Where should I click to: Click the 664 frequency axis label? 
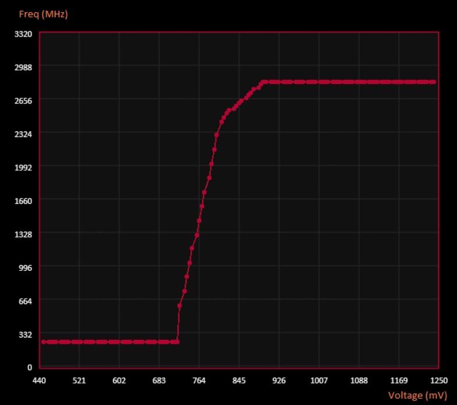26,301
